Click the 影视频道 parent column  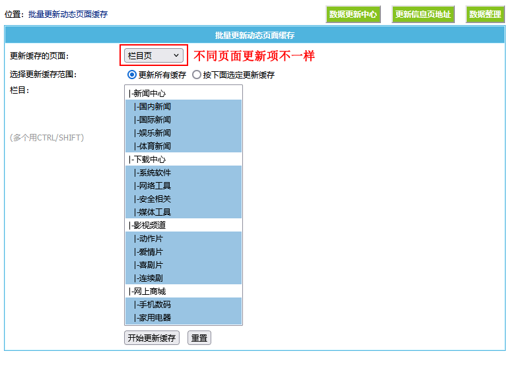[148, 226]
